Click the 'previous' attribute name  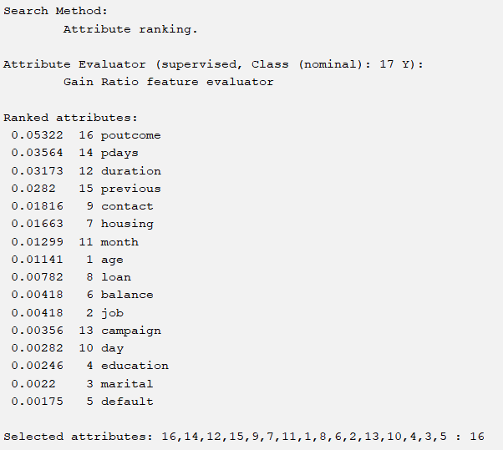click(130, 189)
